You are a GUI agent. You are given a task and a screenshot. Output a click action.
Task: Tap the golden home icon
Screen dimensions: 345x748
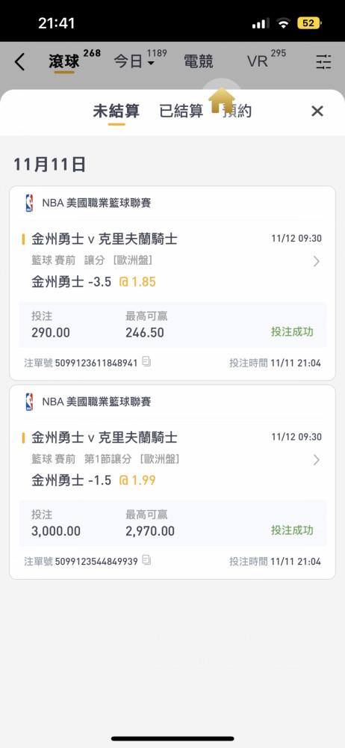tap(222, 100)
